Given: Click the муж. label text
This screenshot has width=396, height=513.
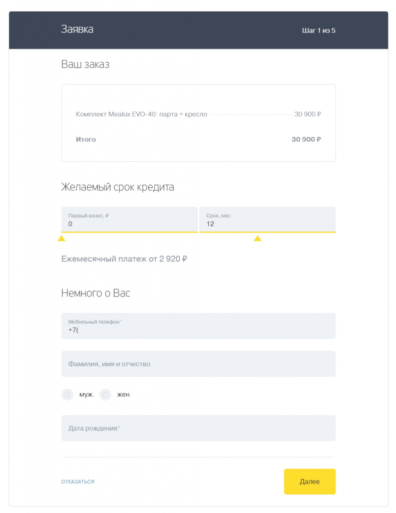Looking at the screenshot, I should pos(87,395).
